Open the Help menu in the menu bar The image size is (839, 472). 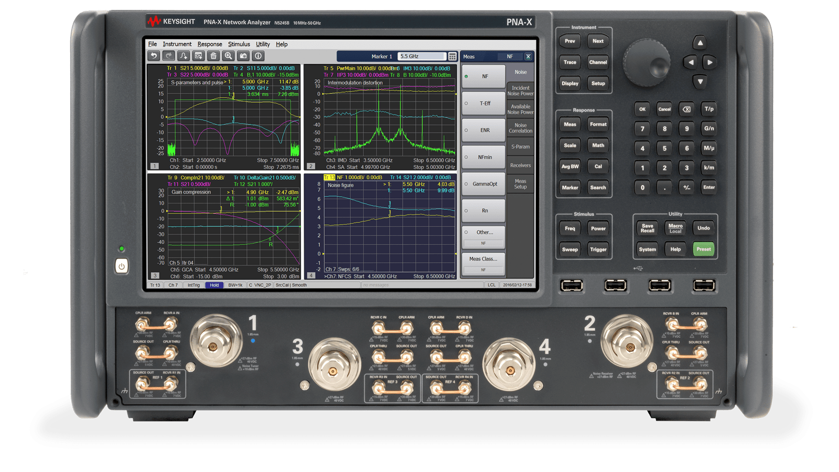point(282,44)
